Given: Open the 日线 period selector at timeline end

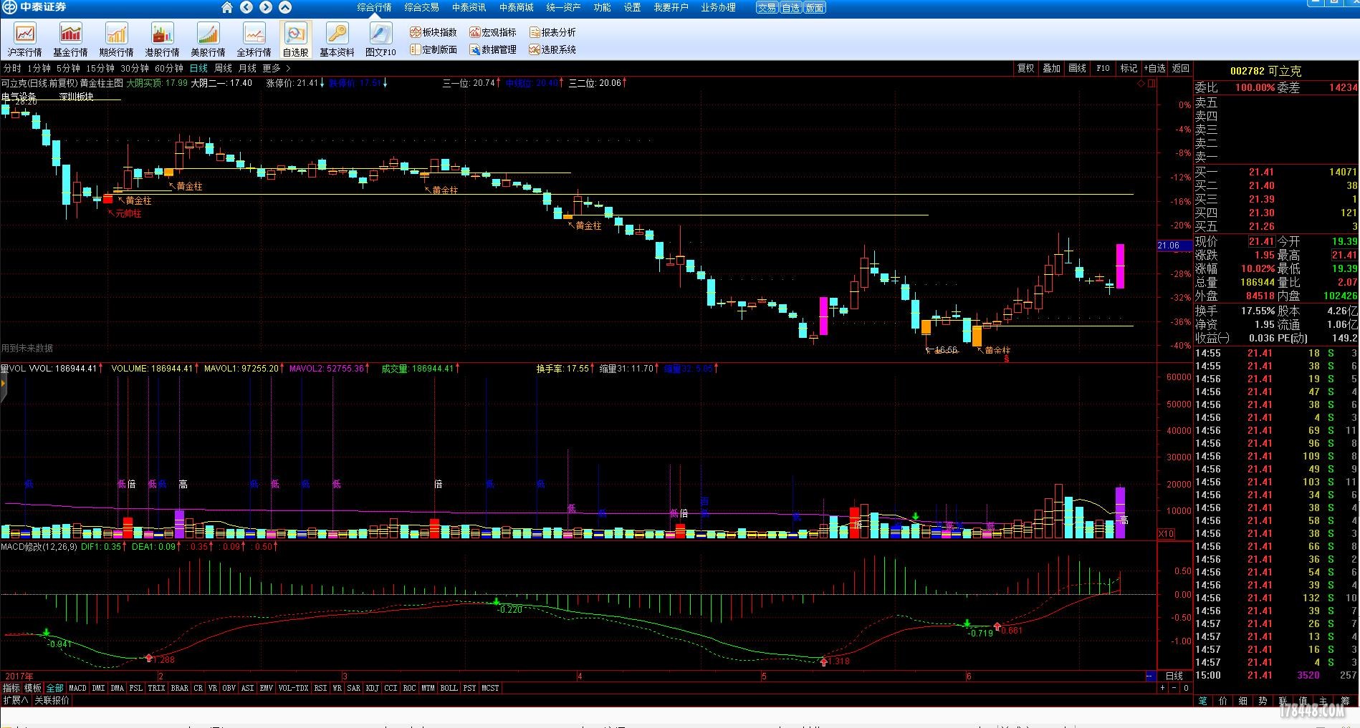Looking at the screenshot, I should click(1174, 676).
